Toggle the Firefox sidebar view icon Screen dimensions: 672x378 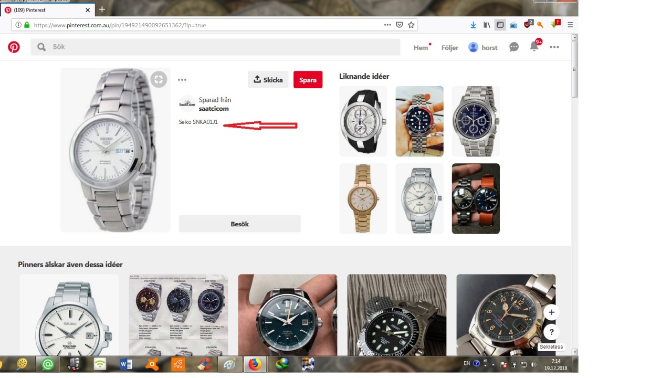pyautogui.click(x=500, y=25)
